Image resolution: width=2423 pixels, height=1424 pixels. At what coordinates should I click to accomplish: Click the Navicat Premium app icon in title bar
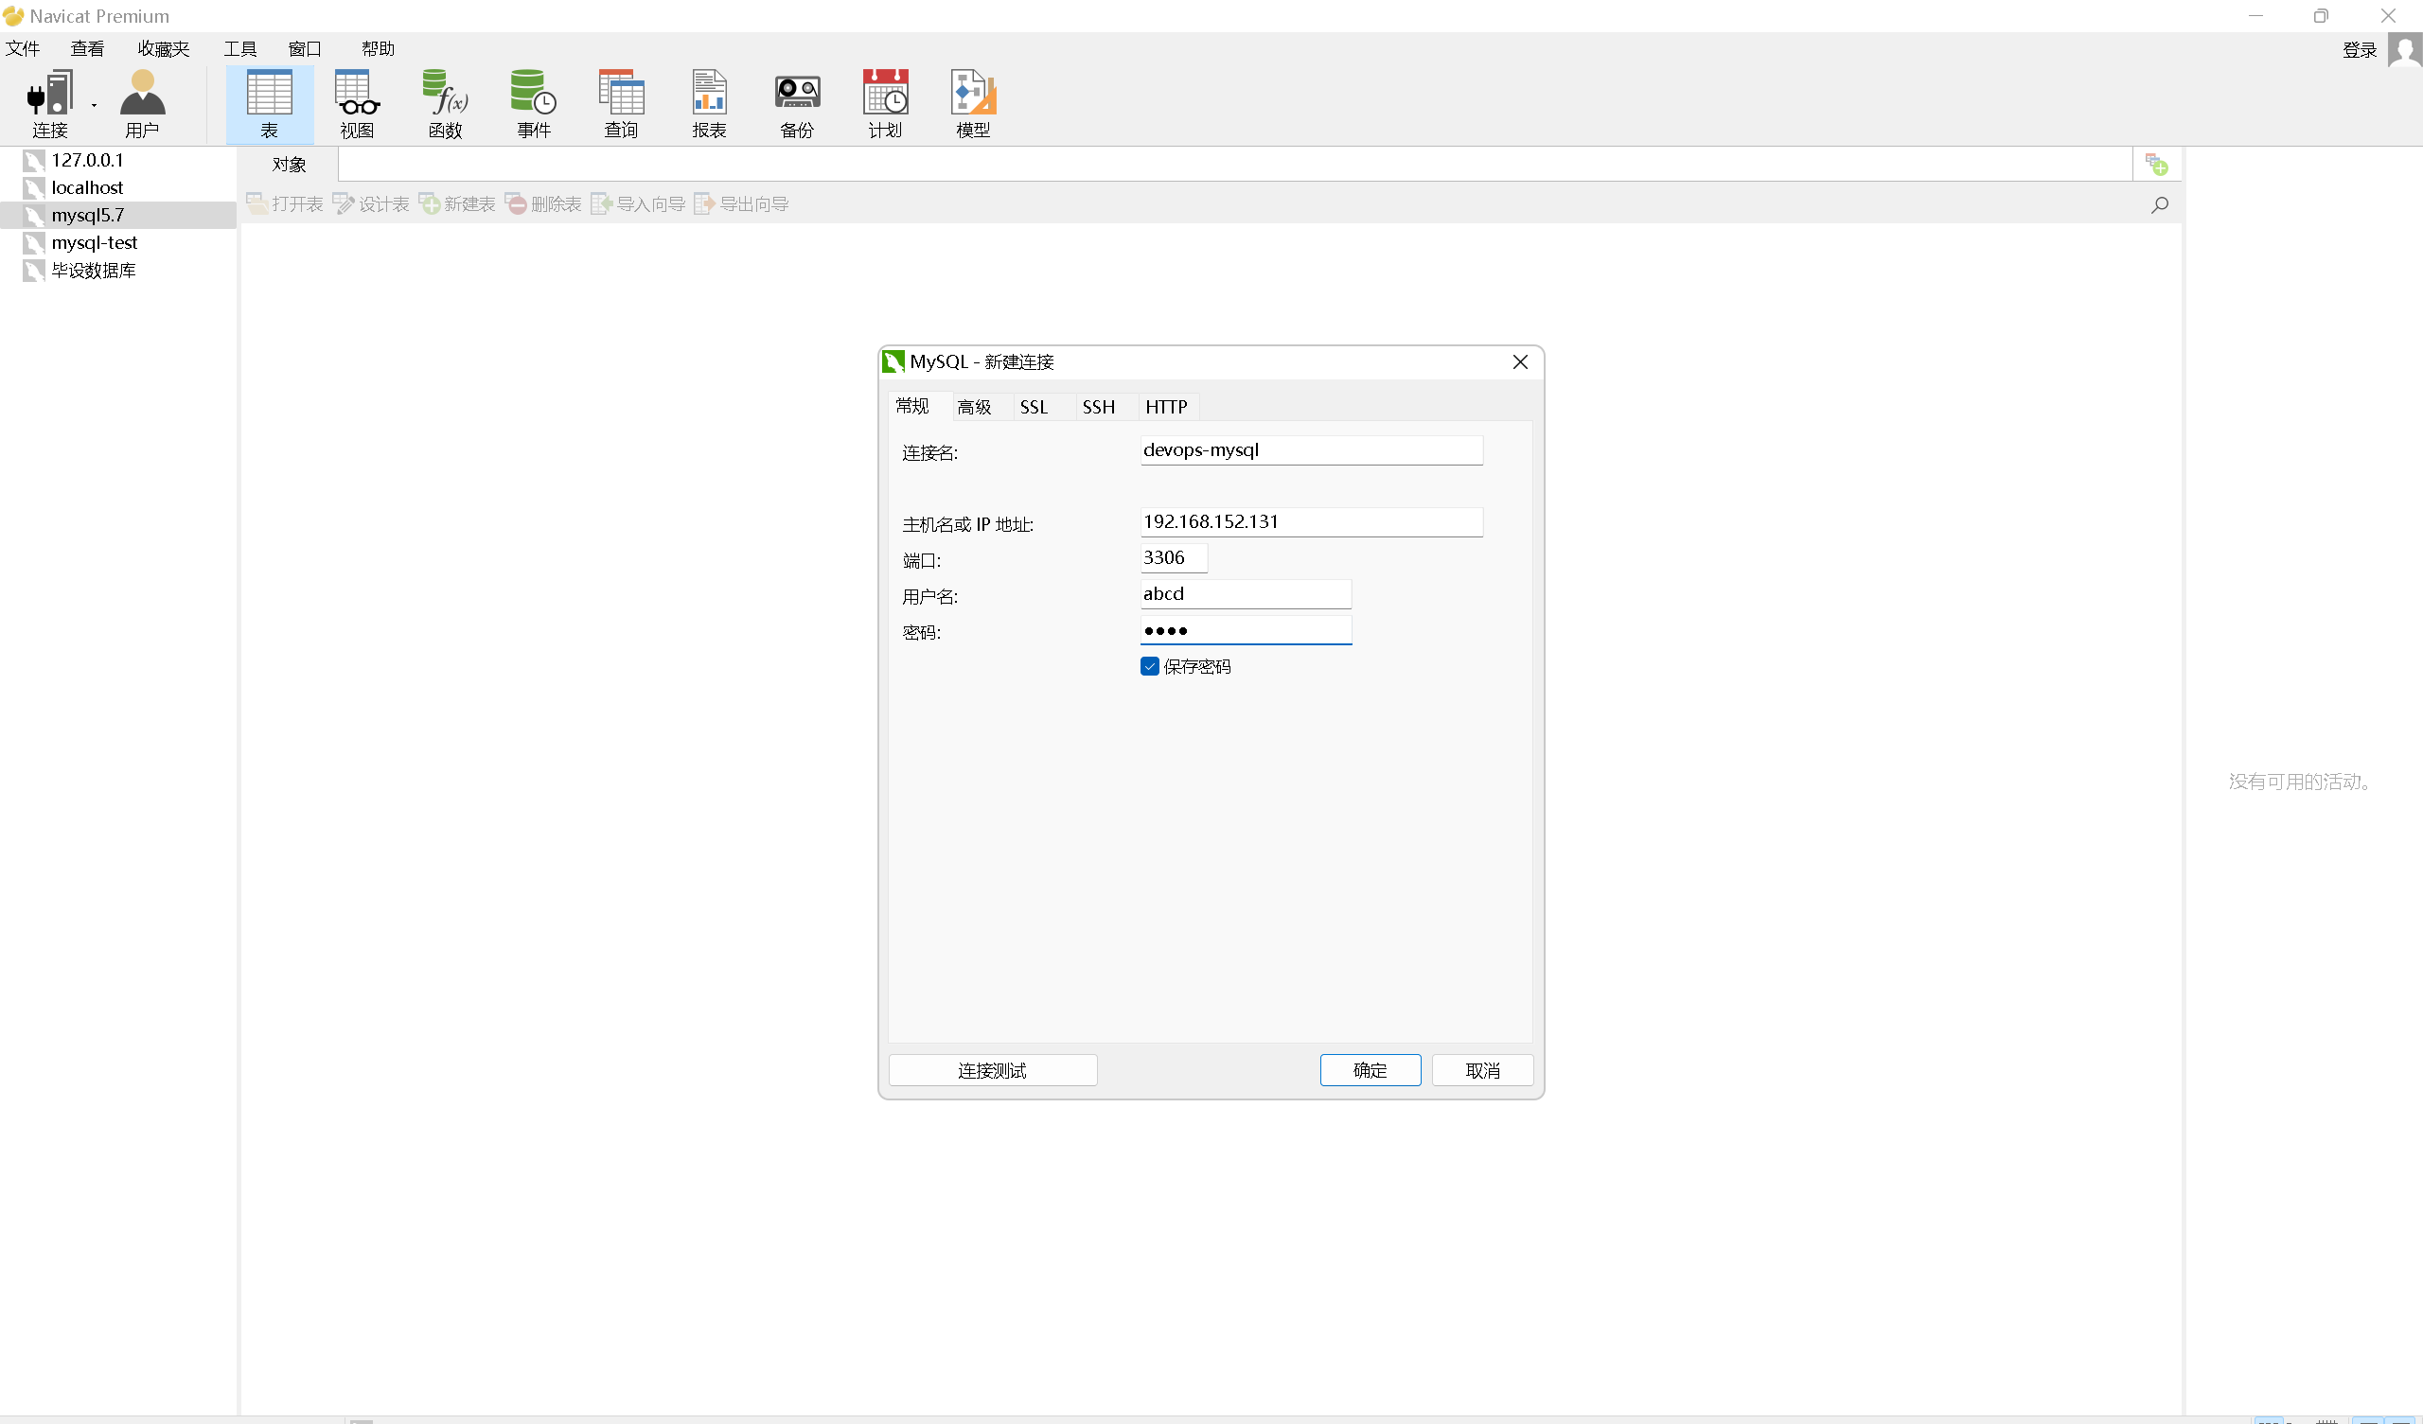(13, 16)
